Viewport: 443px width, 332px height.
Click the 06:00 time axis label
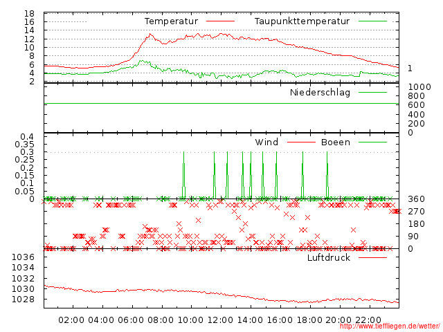click(131, 320)
